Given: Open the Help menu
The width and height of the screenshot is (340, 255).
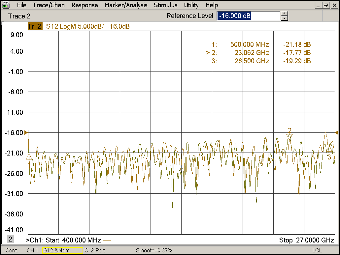Looking at the screenshot, I should coord(212,5).
